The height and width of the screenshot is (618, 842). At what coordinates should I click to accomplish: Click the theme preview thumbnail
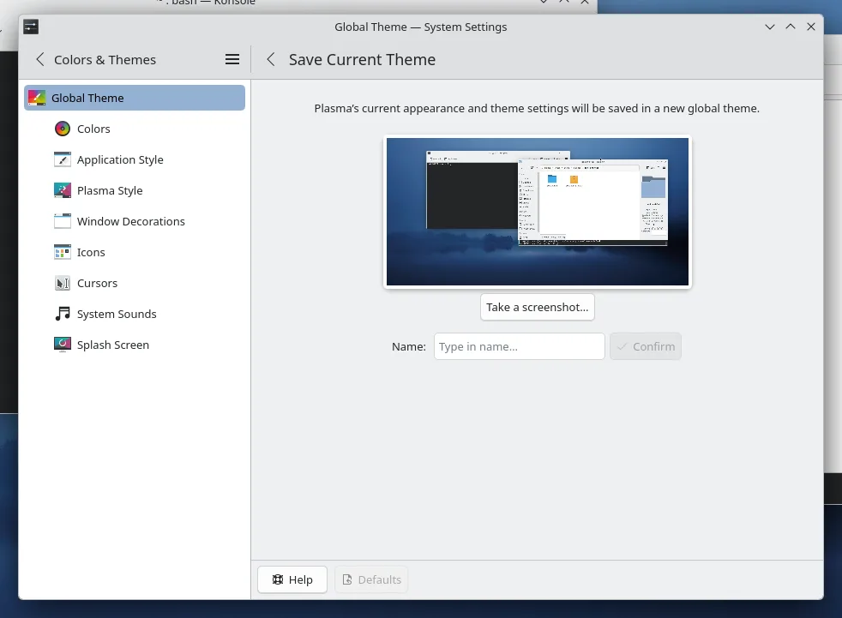(538, 212)
